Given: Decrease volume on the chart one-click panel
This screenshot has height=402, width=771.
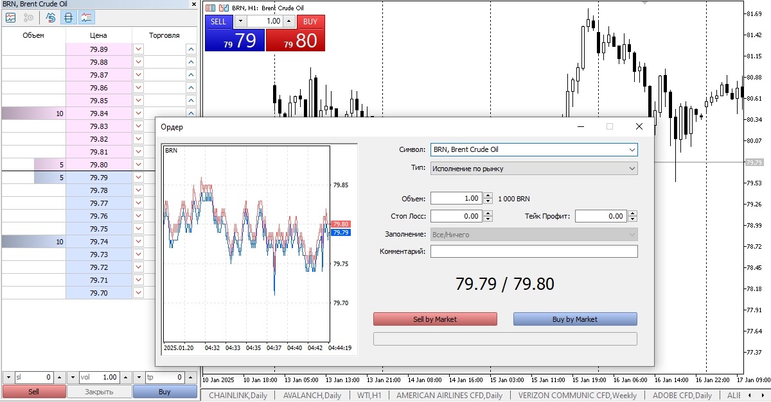Looking at the screenshot, I should click(240, 21).
